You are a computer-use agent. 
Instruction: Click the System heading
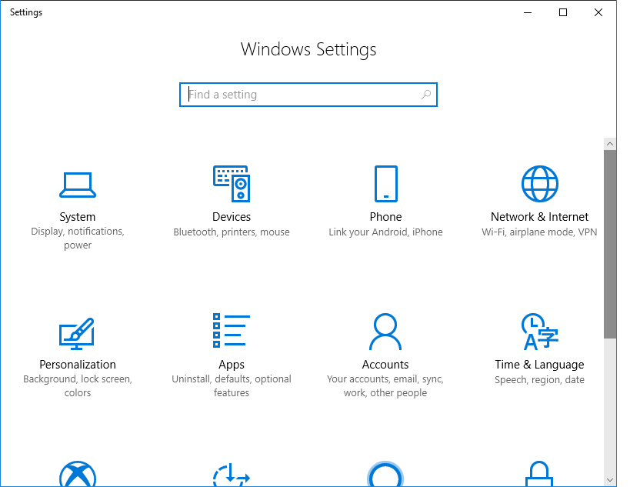(78, 217)
